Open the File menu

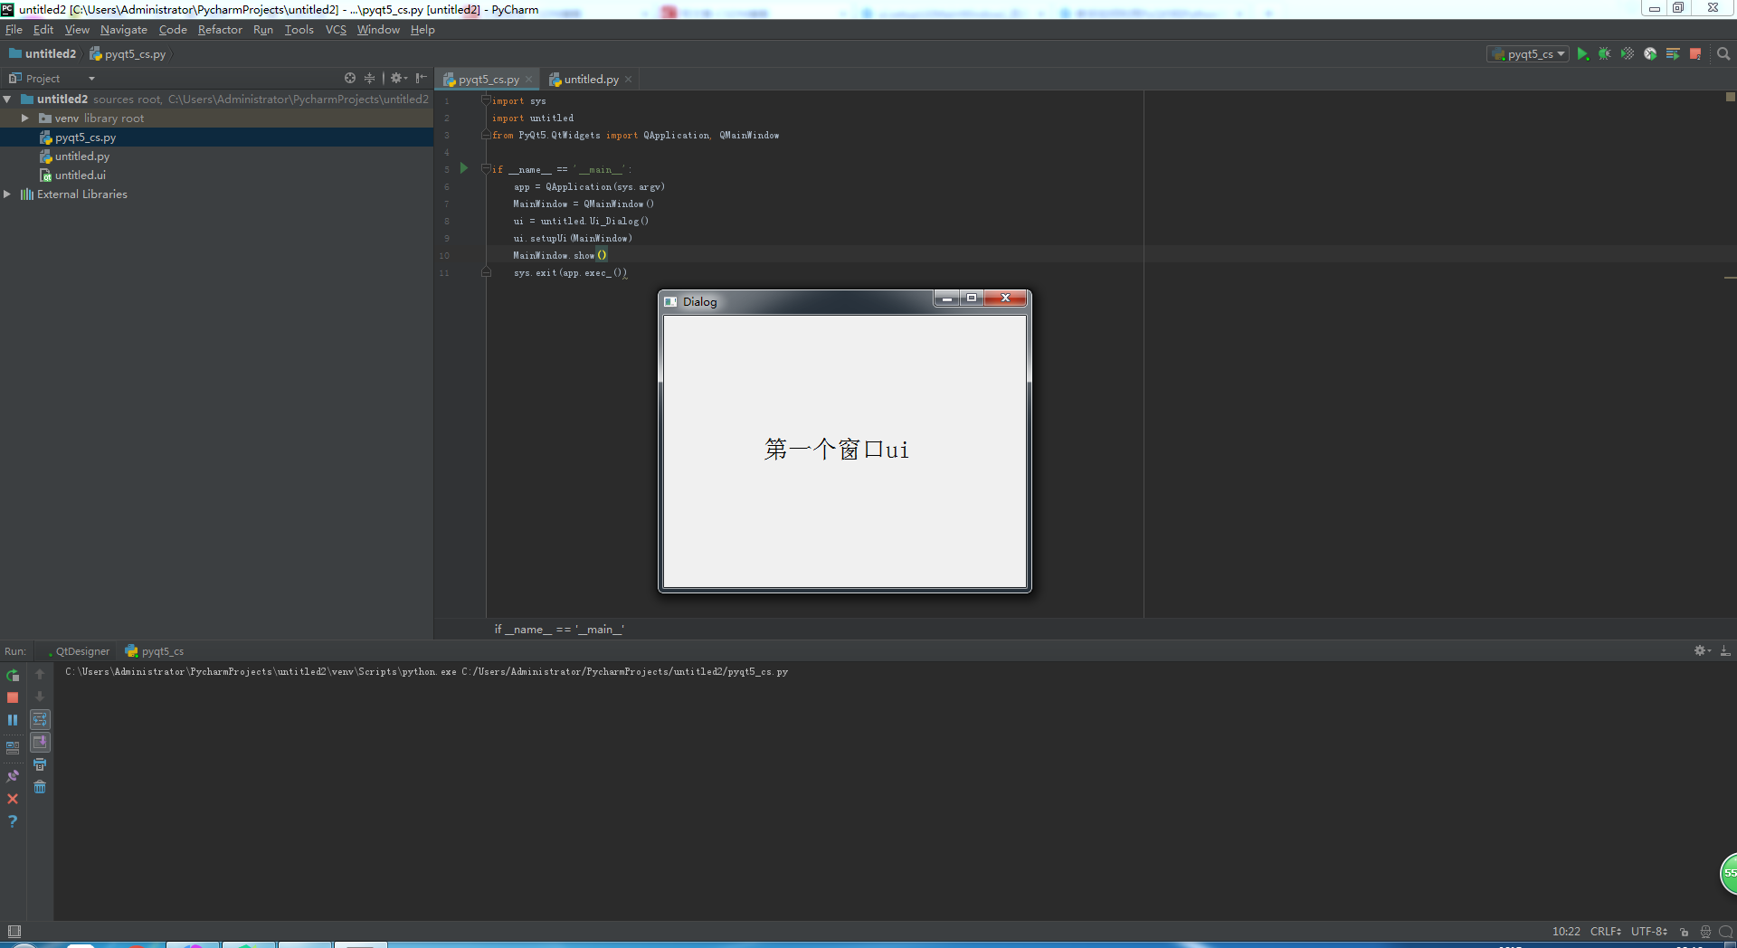[x=14, y=30]
